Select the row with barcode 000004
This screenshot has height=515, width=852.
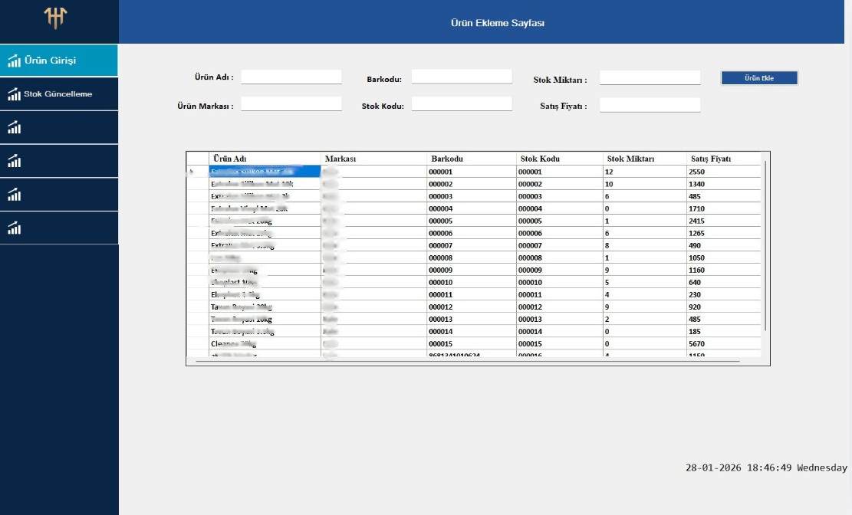coord(470,208)
